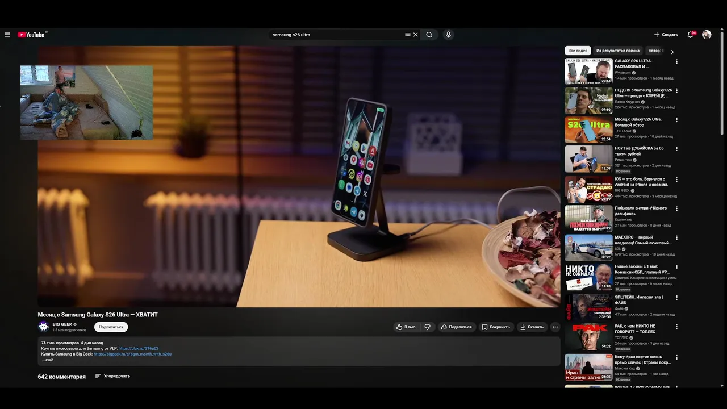
Task: Open GALAXY S26 ULTRA РАСПАКОВАЛ thumbnail
Action: tap(588, 71)
